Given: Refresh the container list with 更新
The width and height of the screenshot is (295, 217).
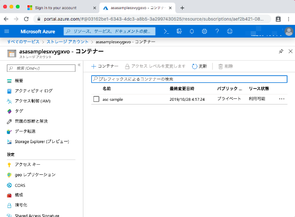Looking at the screenshot, I should (199, 66).
